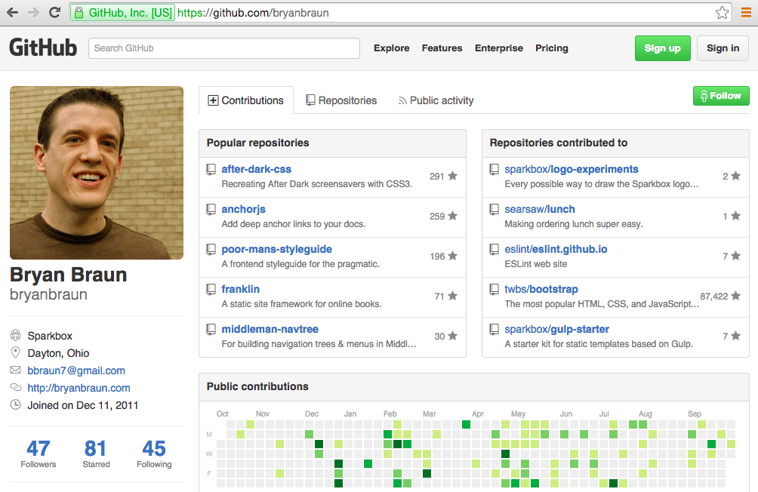Reload the page using the refresh icon
The image size is (758, 492).
53,12
